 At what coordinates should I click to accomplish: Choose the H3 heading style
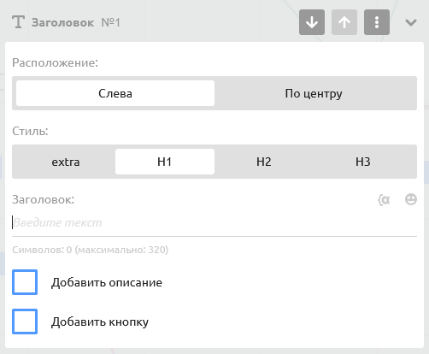363,162
